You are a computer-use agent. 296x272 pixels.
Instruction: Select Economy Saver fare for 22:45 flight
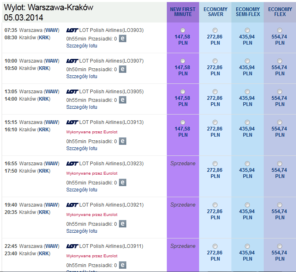215,246
